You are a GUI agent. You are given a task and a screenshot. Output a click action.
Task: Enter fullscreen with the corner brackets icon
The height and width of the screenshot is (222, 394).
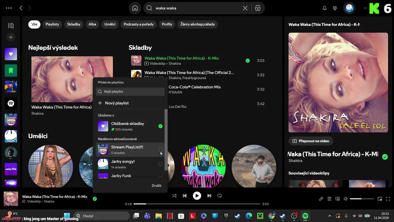[388, 199]
